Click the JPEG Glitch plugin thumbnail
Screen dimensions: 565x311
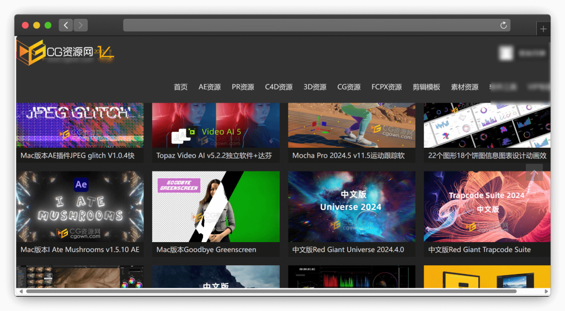(x=80, y=126)
